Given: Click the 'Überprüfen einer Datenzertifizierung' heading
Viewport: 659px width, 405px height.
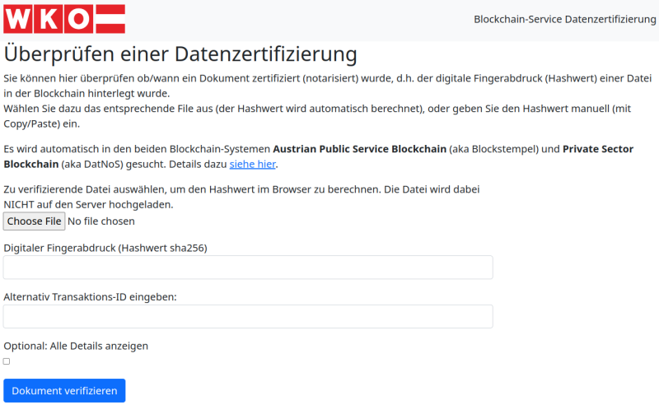Looking at the screenshot, I should pyautogui.click(x=180, y=54).
